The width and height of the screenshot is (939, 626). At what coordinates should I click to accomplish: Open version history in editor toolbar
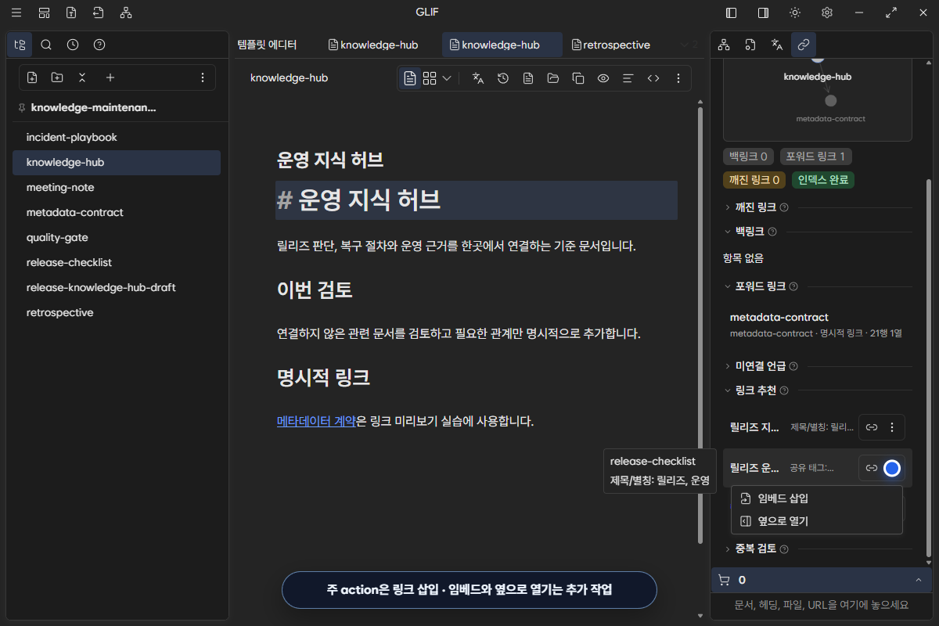[503, 78]
